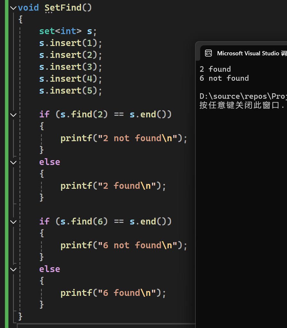Click the green change-tracking margin bar
Viewport: 287px width, 328px height.
pyautogui.click(x=7, y=161)
